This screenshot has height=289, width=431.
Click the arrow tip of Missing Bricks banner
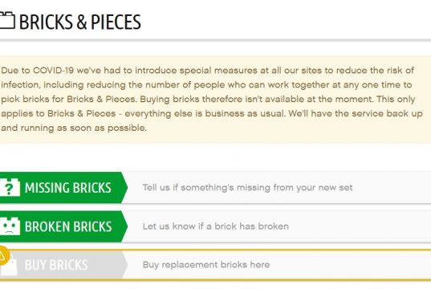click(124, 188)
